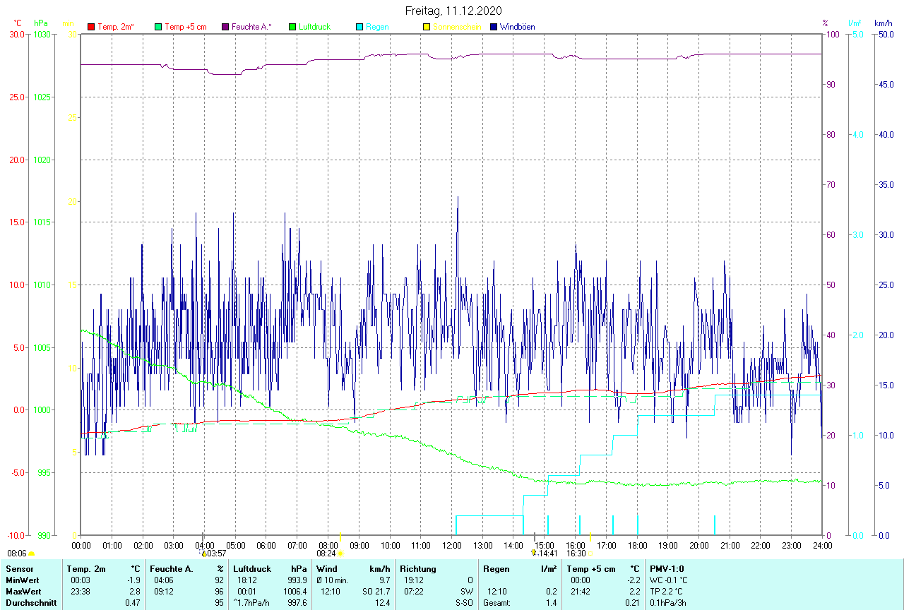Image resolution: width=904 pixels, height=610 pixels.
Task: Click the 21:42 Temp +5 cm max time
Action: pos(581,592)
